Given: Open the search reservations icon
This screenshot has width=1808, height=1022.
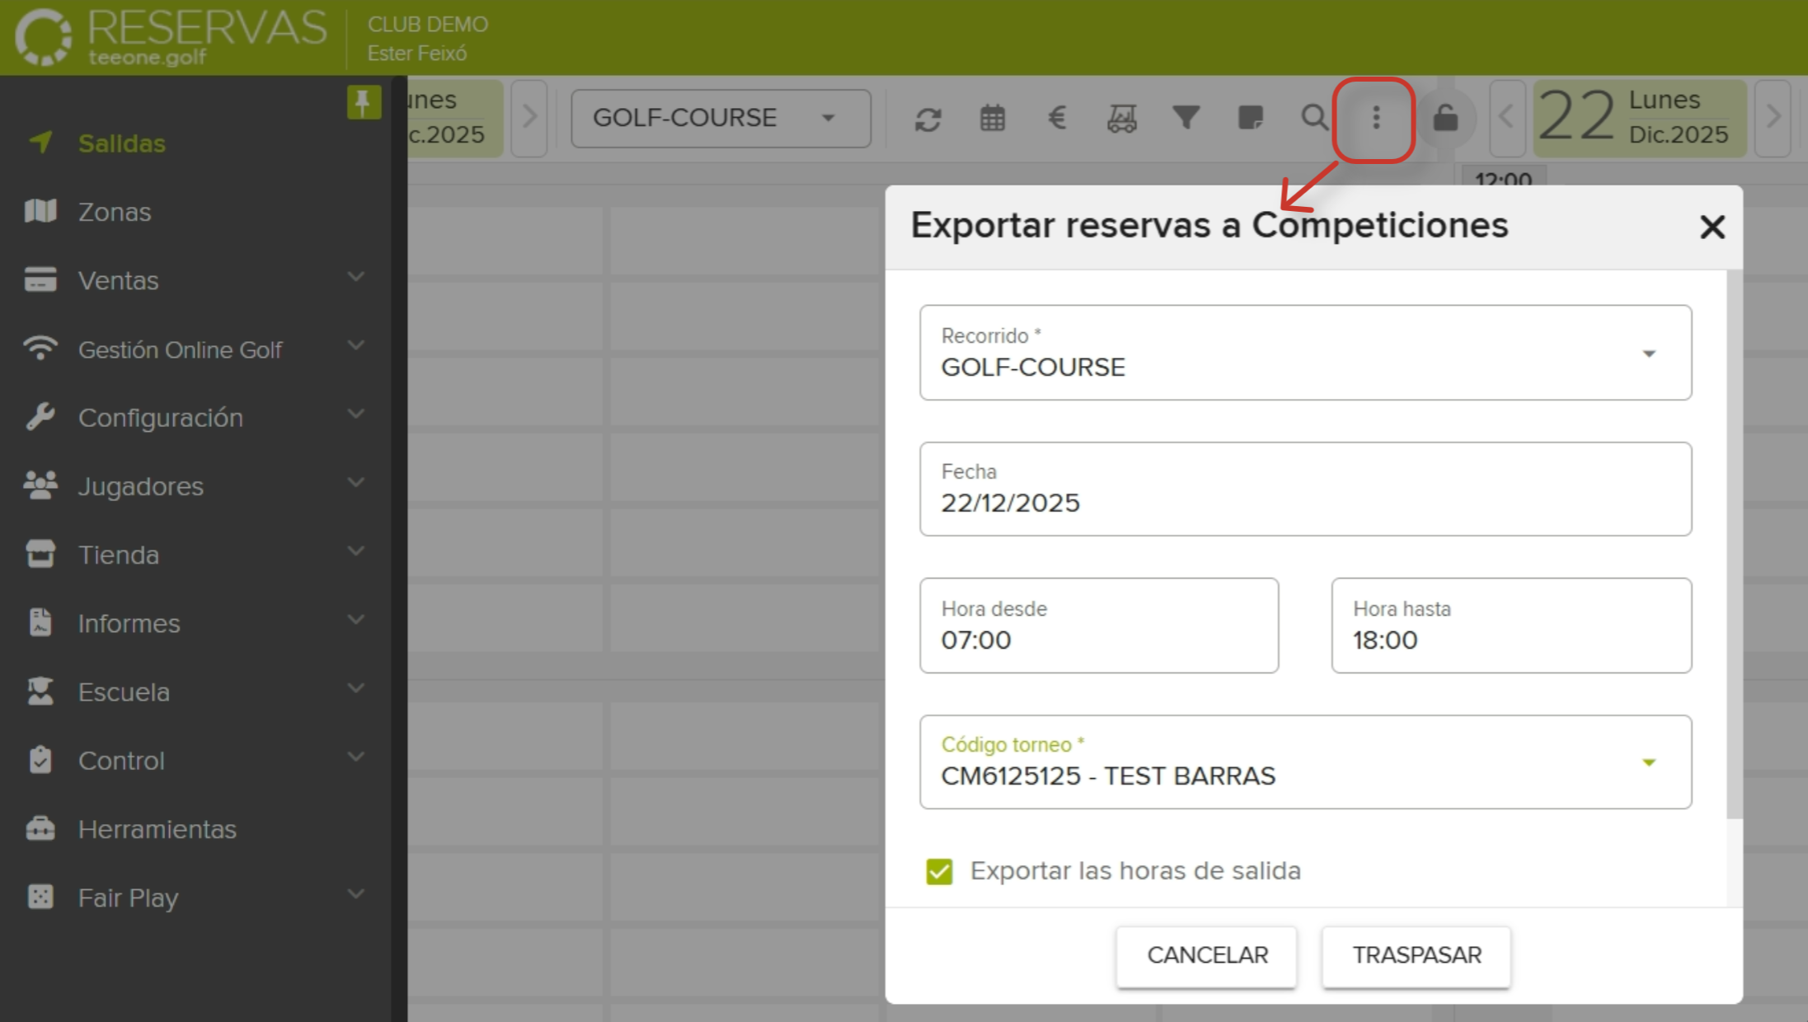Looking at the screenshot, I should (x=1313, y=118).
